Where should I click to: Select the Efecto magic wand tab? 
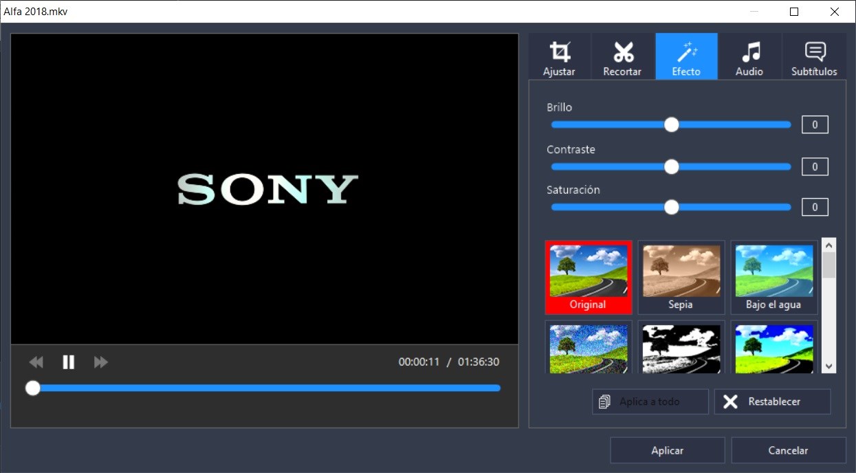[686, 56]
